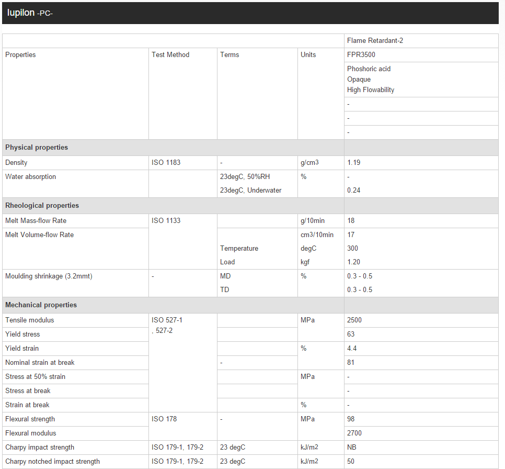Select the MD term
The width and height of the screenshot is (505, 469).
[225, 276]
